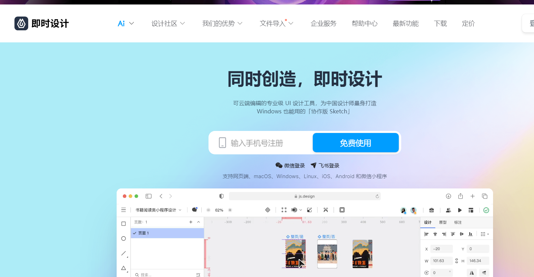
Task: Click the flip horizontal icon
Action: 472,273
